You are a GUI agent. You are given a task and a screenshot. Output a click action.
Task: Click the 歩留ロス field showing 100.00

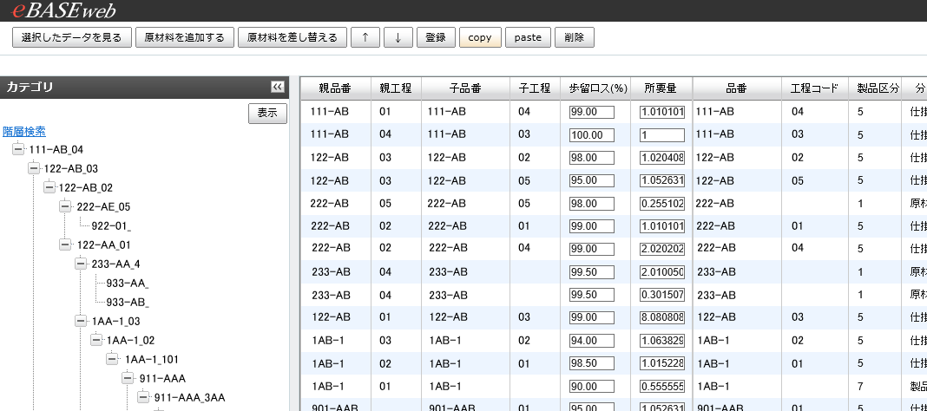[591, 134]
